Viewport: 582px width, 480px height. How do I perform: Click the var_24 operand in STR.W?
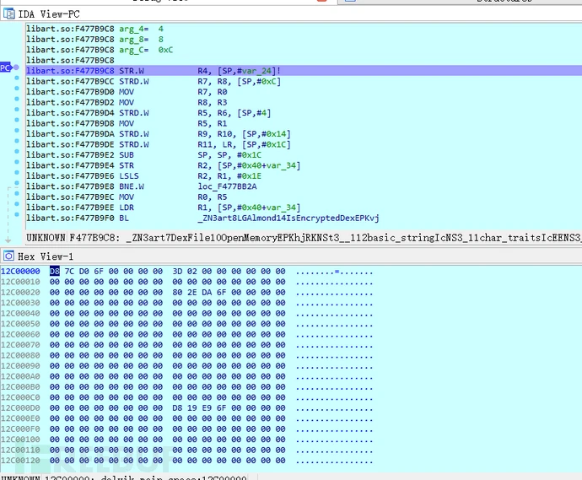coord(259,71)
